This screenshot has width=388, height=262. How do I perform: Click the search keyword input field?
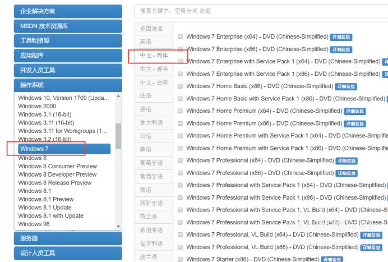261,11
